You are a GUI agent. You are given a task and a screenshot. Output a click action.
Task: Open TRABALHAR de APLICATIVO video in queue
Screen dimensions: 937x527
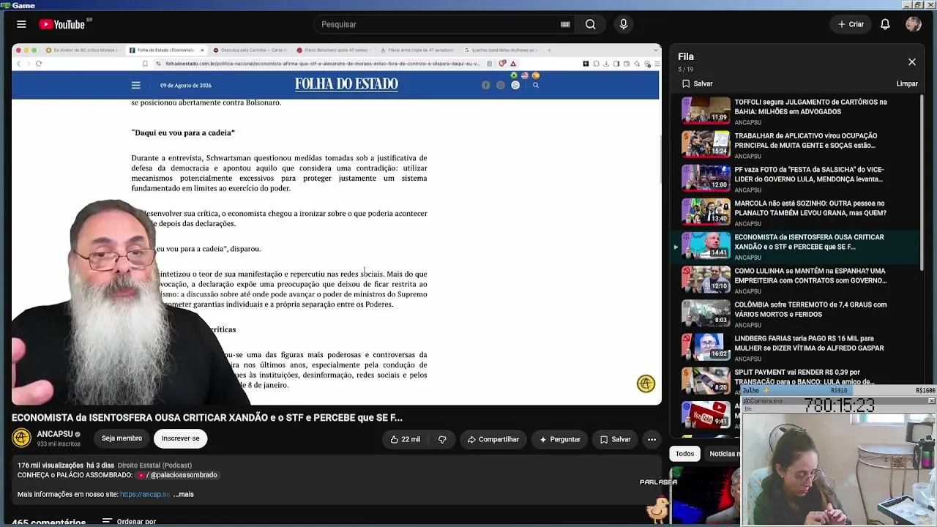[x=796, y=144]
